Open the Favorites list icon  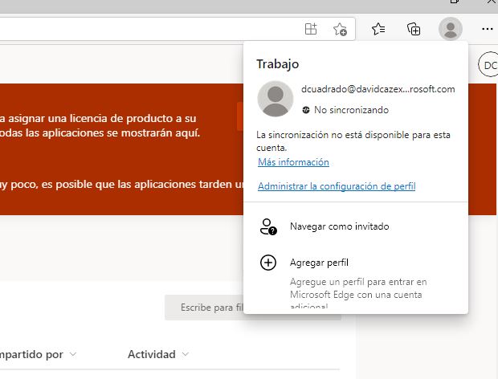click(x=378, y=29)
